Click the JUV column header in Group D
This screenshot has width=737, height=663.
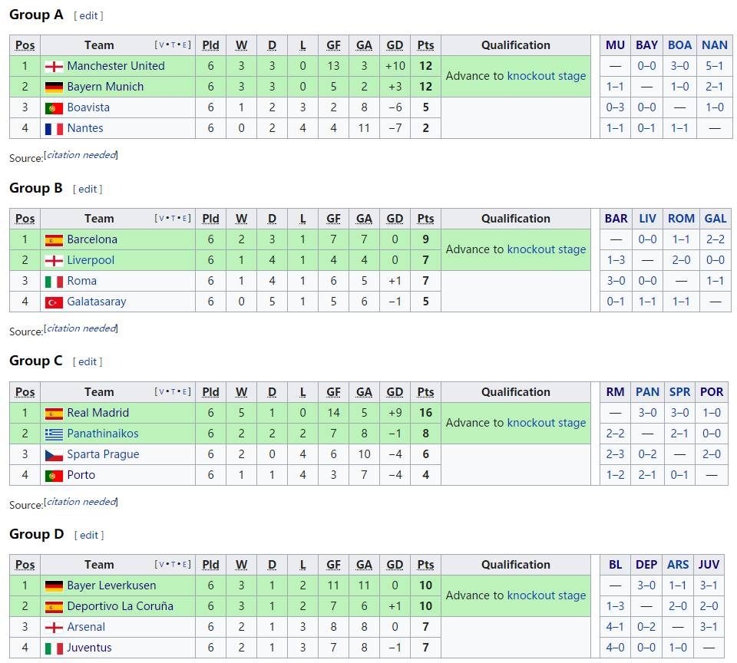[x=709, y=565]
